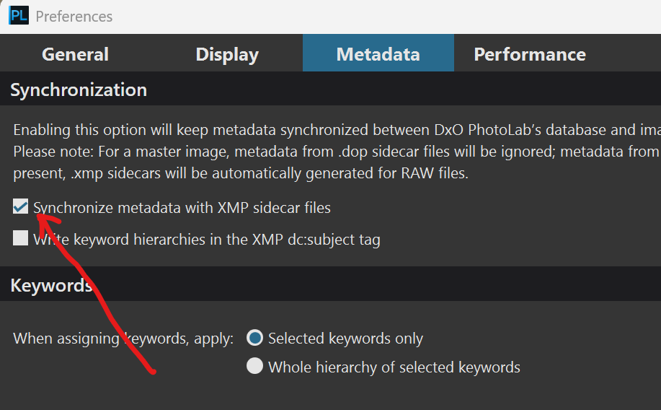Click the 'Whole hierarchy of selected keywords' label
Screen dimensions: 661x410
394,367
